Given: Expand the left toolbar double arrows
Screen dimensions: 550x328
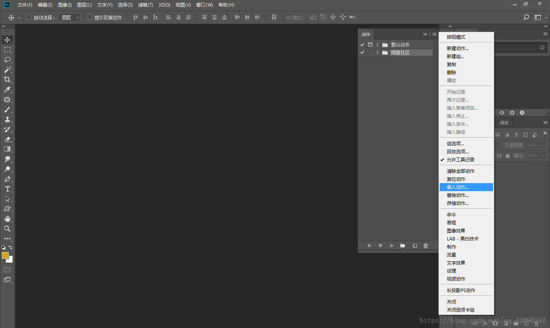Looking at the screenshot, I should pos(3,26).
